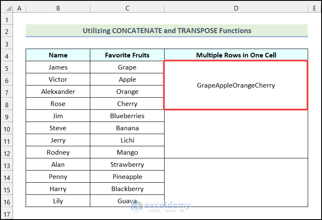The height and width of the screenshot is (220, 322).
Task: Select the cell containing 'Penny'
Action: 58,176
